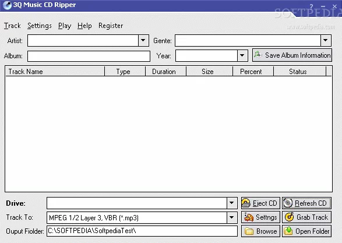342x243 pixels.
Task: Click the title bar help question mark
Action: tap(311, 6)
